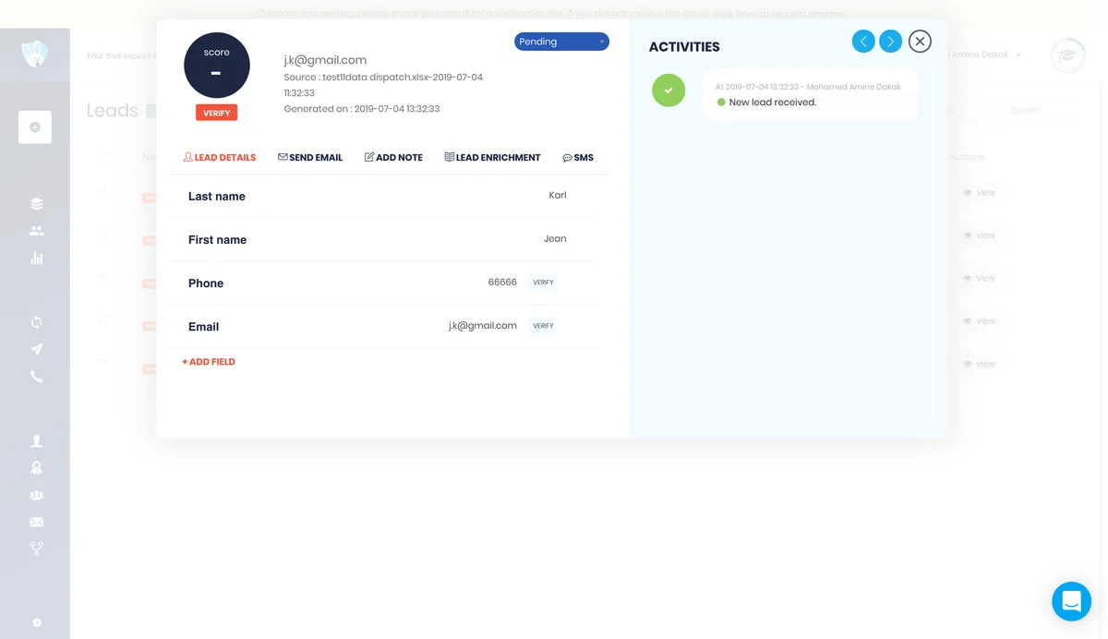Open the Amine Dakak user menu
1108x639 pixels.
click(x=986, y=55)
